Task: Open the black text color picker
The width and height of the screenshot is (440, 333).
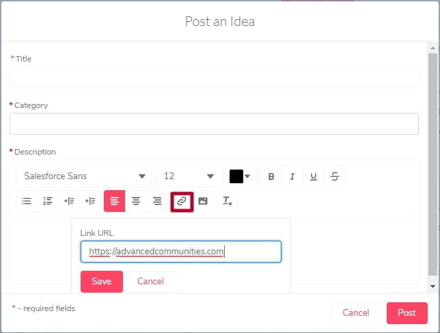Action: click(x=240, y=176)
